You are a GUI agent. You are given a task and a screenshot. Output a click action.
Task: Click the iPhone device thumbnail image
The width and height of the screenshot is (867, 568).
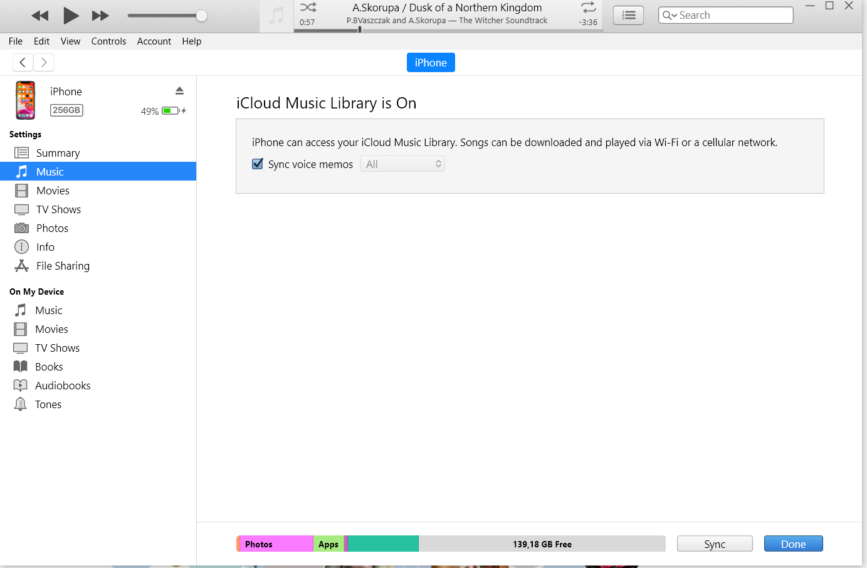coord(26,100)
